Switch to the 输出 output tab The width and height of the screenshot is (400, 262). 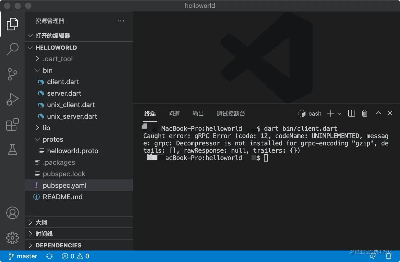click(x=198, y=114)
